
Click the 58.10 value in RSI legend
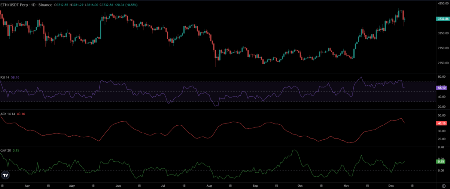coord(15,77)
